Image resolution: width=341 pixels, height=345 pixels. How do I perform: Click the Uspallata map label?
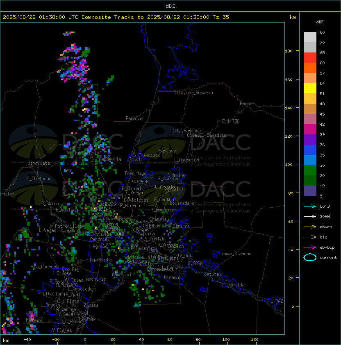click(39, 163)
